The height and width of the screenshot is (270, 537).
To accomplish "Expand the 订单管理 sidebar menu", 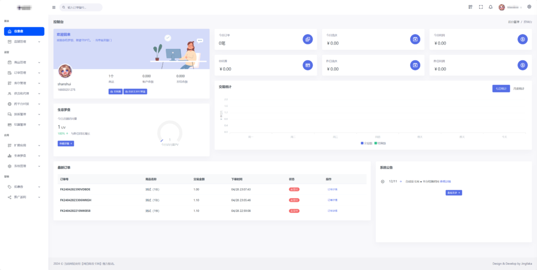I will click(24, 73).
